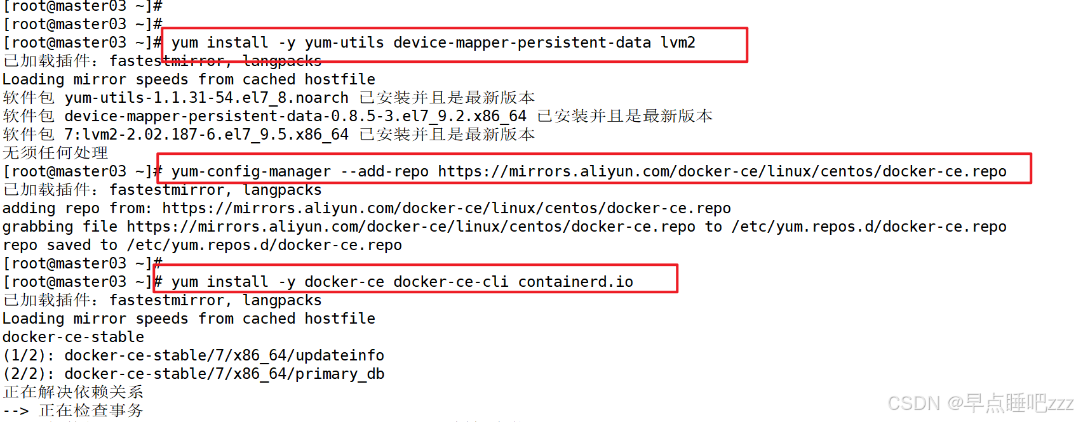The width and height of the screenshot is (1076, 422).
Task: Click the empty prompt line above yum install docker-ce
Action: (83, 263)
